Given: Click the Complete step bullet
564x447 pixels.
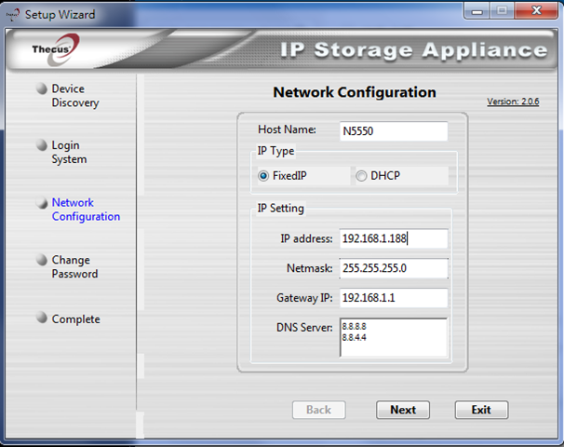Looking at the screenshot, I should point(42,318).
